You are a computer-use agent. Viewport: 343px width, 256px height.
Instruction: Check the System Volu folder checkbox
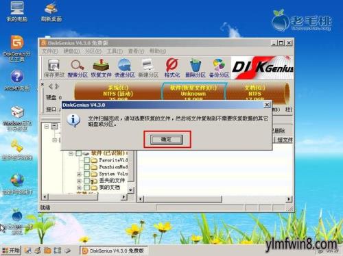pyautogui.click(x=86, y=174)
